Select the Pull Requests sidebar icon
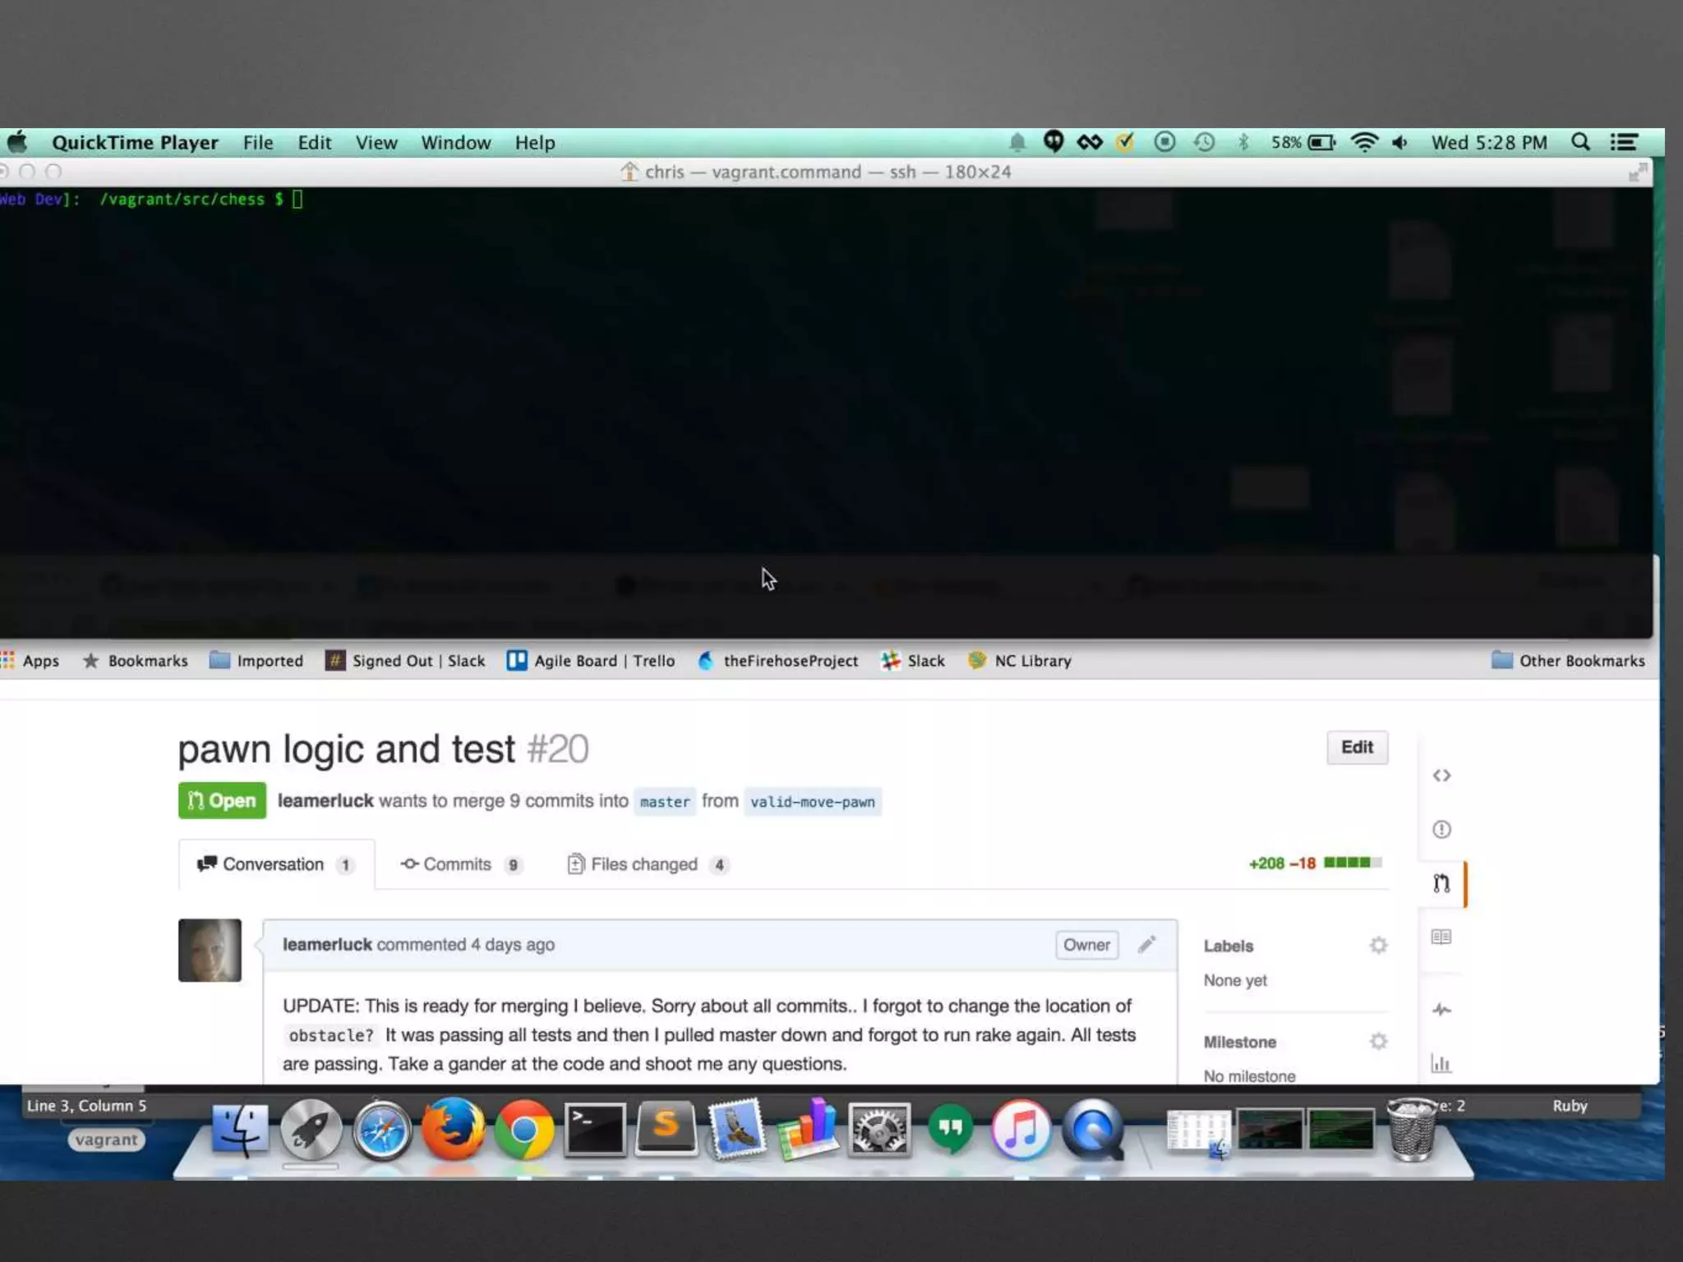 (1441, 883)
